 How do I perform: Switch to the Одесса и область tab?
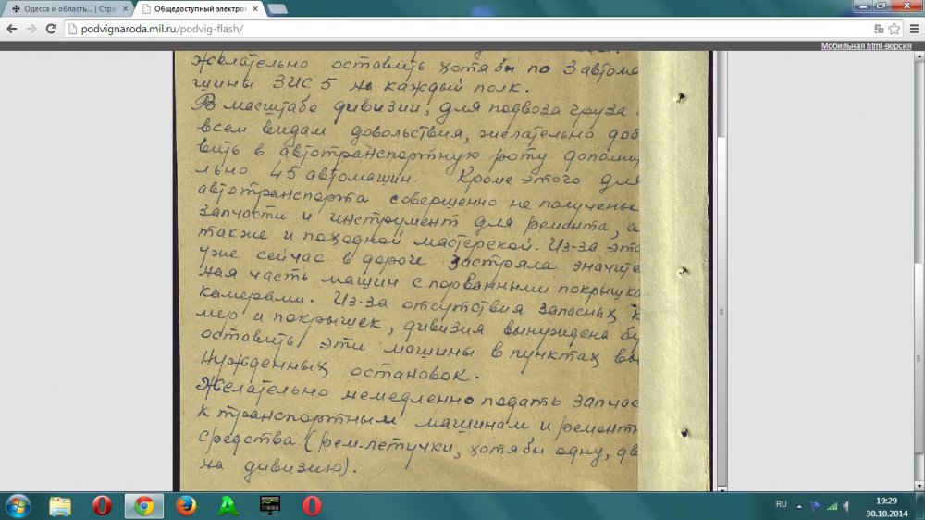click(x=66, y=8)
